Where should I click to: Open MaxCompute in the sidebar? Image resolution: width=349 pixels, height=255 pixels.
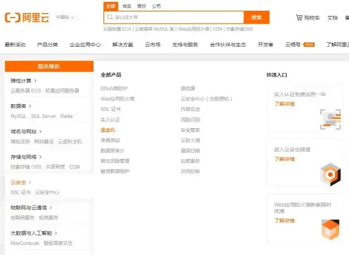coord(25,243)
